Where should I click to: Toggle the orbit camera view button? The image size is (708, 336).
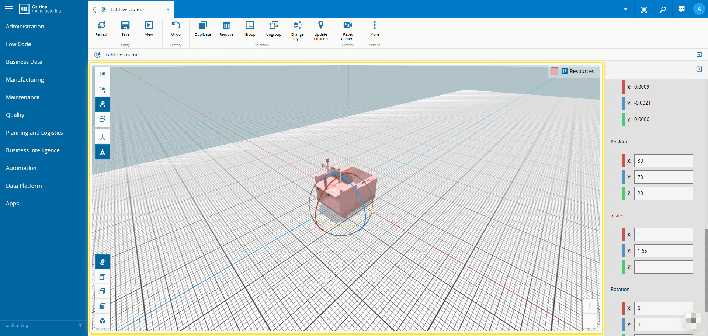[103, 262]
